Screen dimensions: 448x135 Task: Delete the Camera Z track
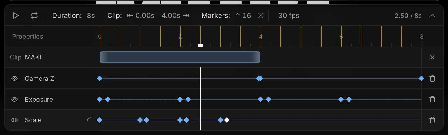coord(432,78)
